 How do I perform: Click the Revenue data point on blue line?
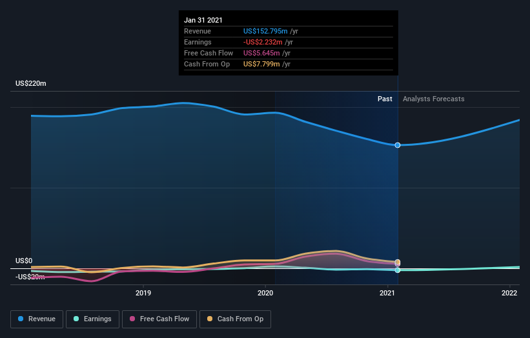398,145
